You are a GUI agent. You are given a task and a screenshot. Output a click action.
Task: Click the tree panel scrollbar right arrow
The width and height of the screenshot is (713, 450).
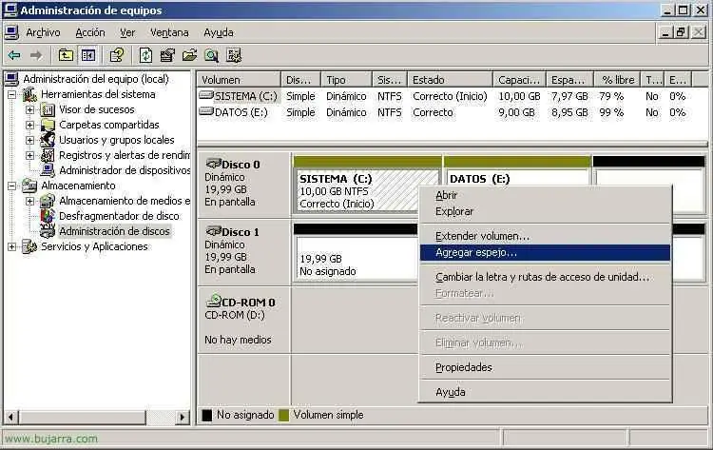click(x=183, y=417)
